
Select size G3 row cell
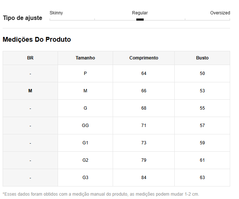(x=85, y=178)
